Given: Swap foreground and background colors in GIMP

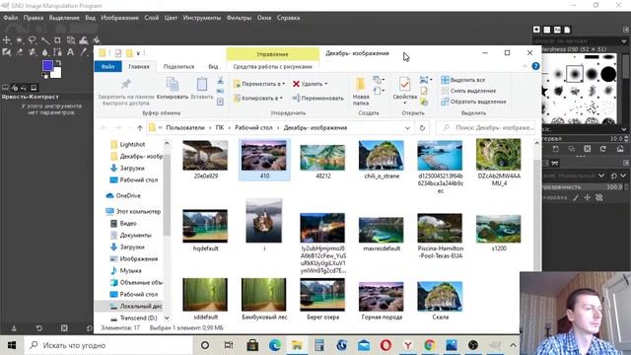Looking at the screenshot, I should [x=59, y=62].
